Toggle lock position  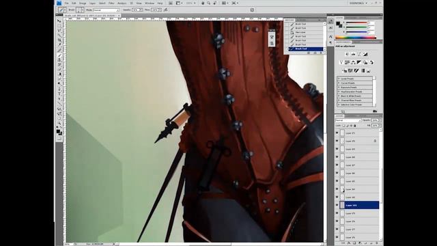point(351,126)
